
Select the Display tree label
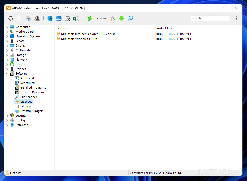(x=20, y=46)
